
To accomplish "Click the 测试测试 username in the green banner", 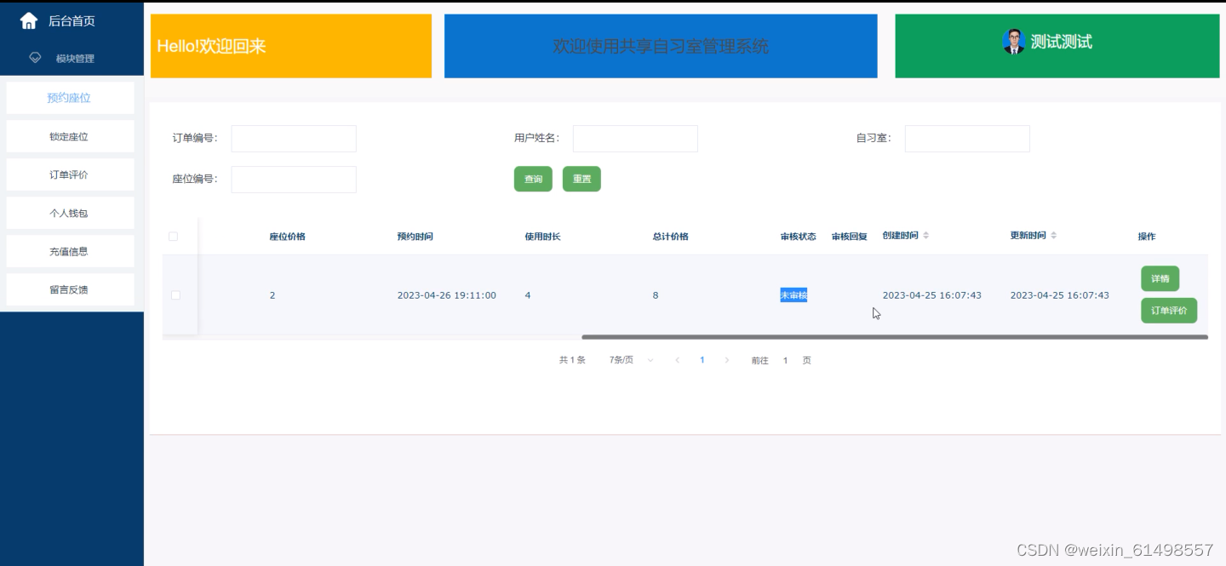I will pos(1061,42).
